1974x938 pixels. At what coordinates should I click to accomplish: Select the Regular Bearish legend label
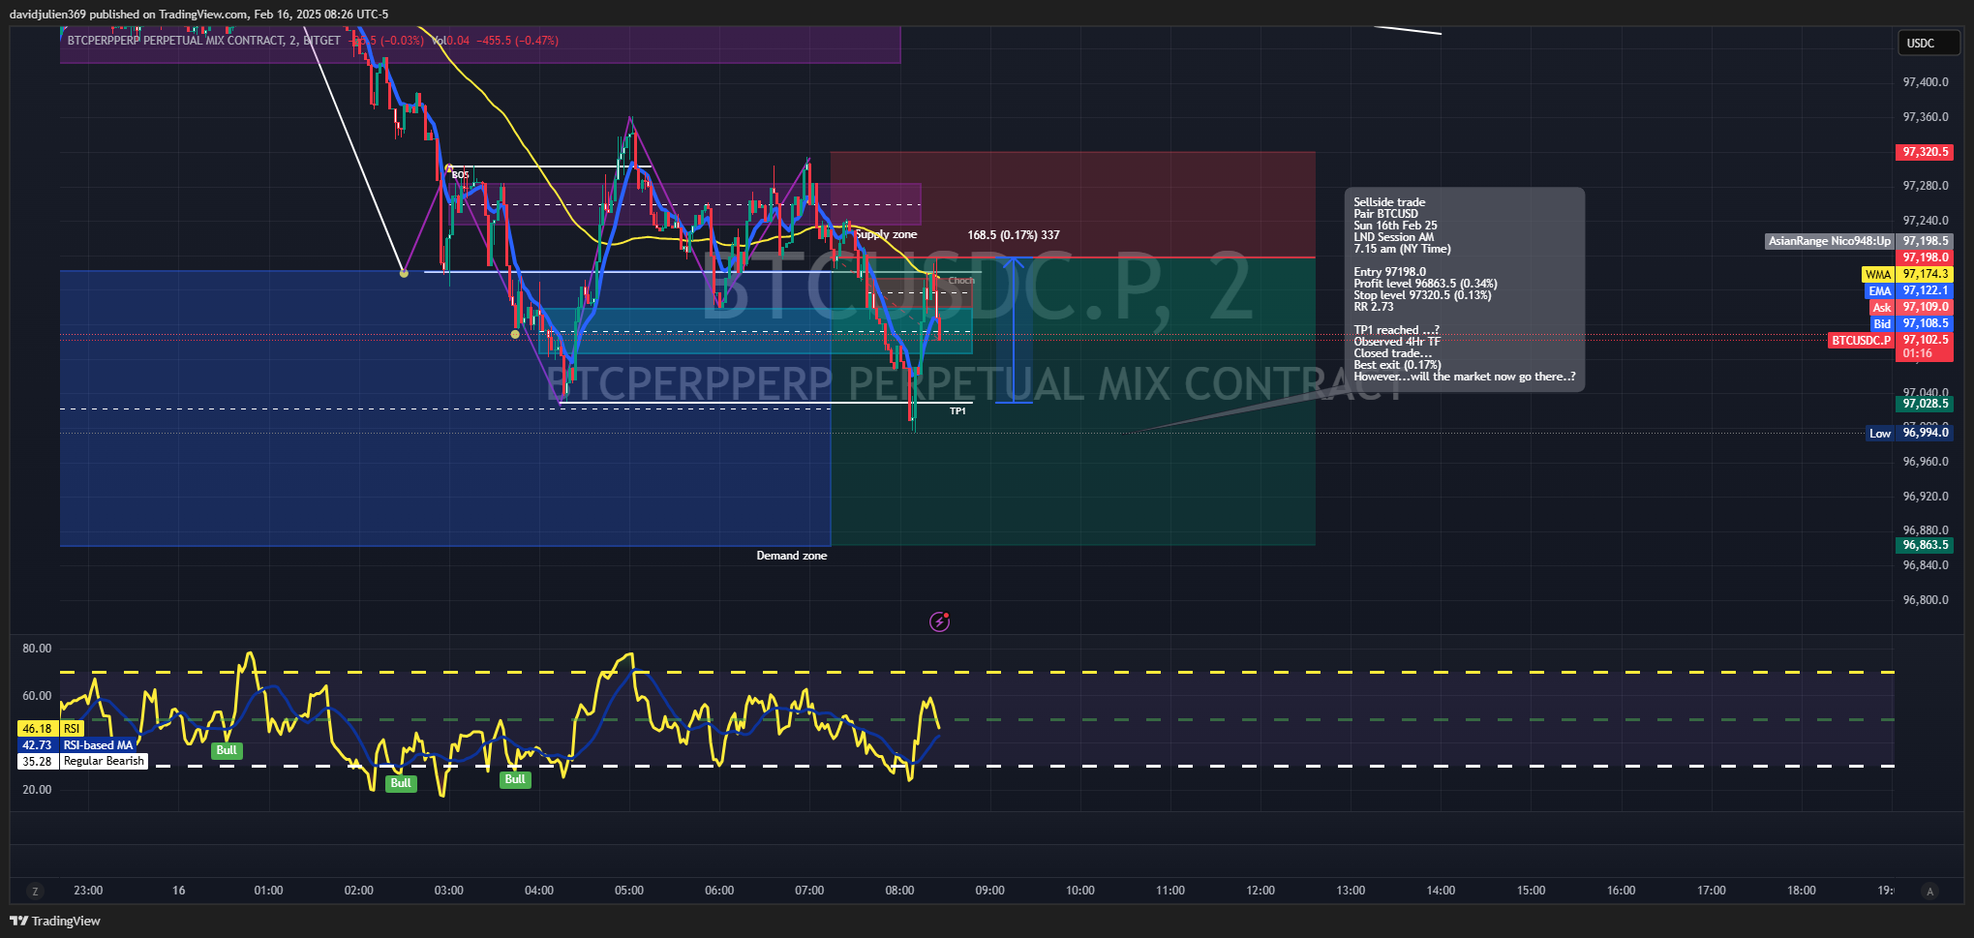104,762
